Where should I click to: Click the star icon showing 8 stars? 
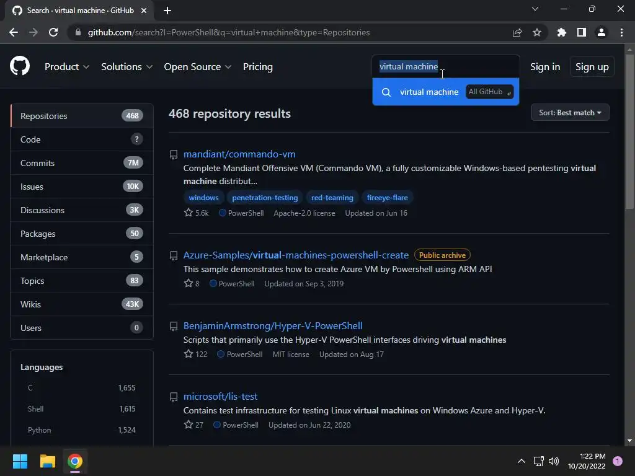point(189,283)
